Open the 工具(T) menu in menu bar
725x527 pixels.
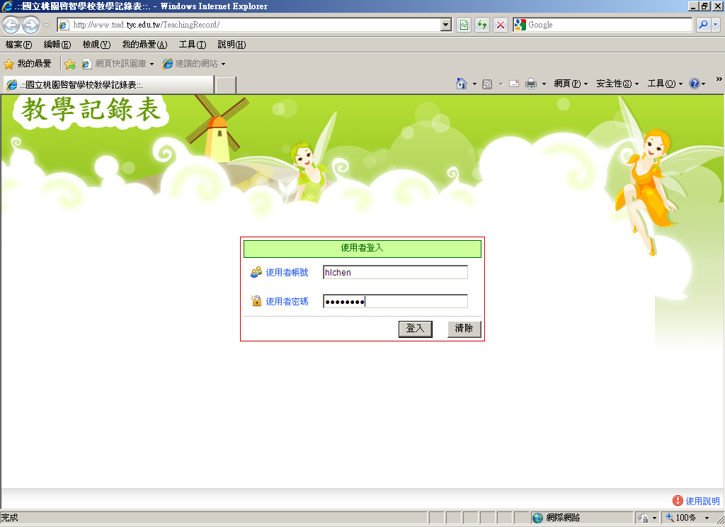(193, 45)
